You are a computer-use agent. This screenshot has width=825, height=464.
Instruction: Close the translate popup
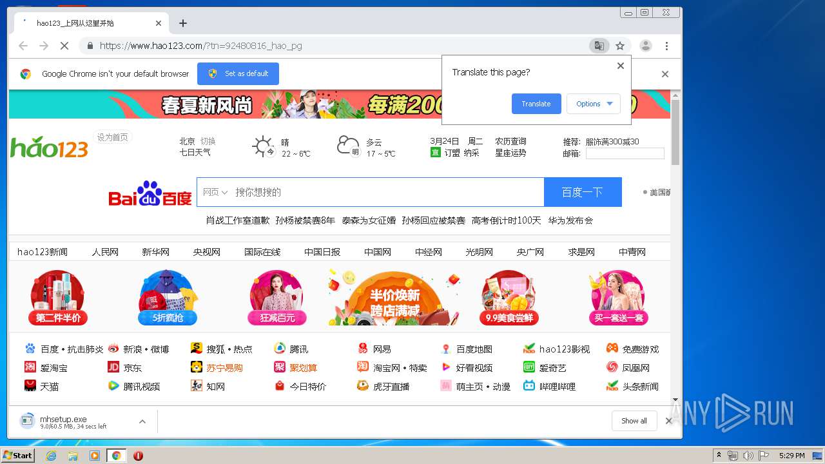pyautogui.click(x=621, y=66)
